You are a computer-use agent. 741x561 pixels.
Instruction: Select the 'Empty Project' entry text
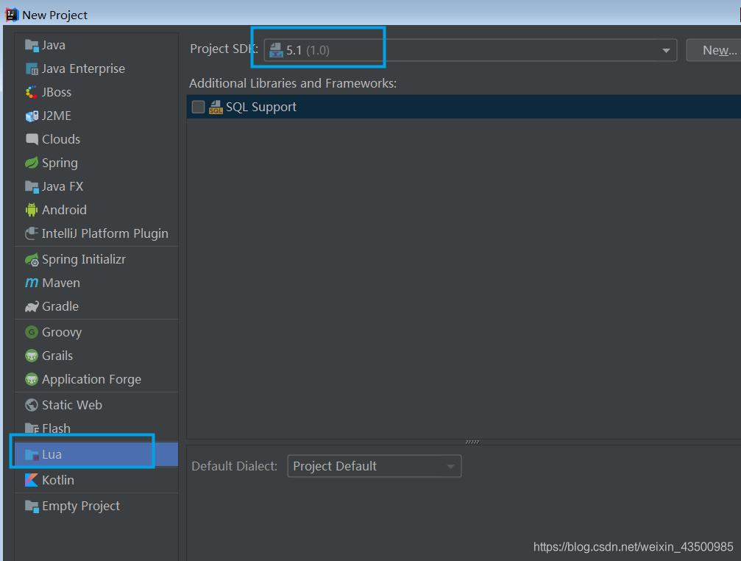tap(81, 507)
